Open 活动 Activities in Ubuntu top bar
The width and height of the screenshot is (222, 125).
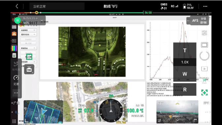point(14,14)
